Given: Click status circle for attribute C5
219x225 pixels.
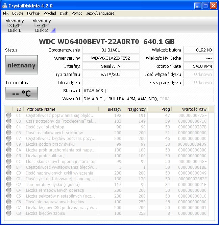Looking at the screenshot, I should pyautogui.click(x=9, y=196).
